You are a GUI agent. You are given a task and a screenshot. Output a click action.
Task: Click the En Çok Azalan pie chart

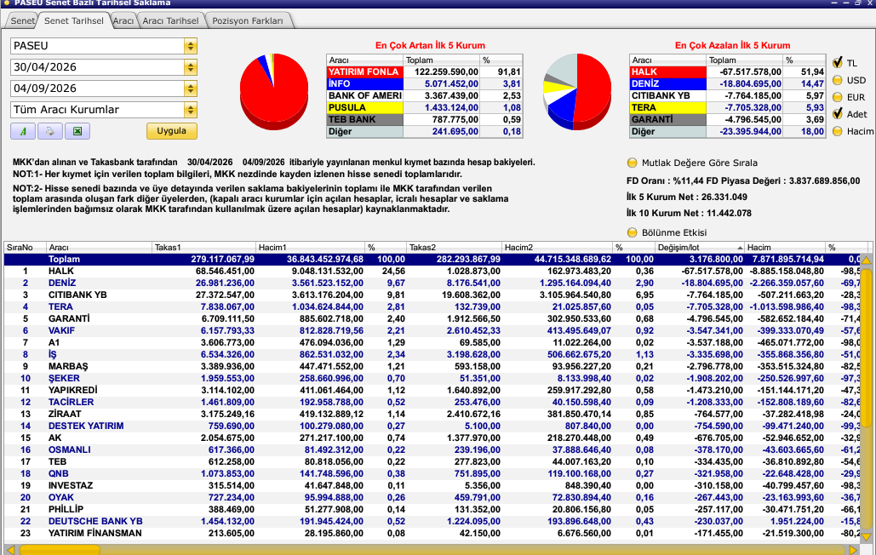tap(577, 92)
